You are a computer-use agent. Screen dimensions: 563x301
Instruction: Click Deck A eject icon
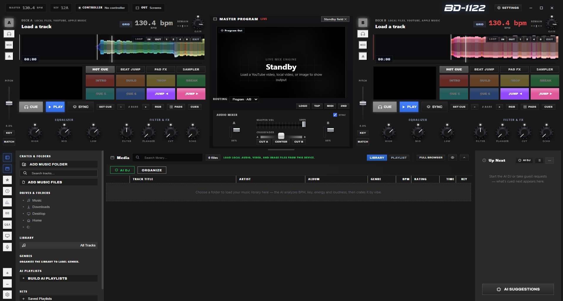(9, 56)
